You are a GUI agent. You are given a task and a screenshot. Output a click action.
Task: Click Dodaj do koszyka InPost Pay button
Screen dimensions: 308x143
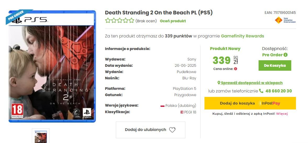(250, 103)
